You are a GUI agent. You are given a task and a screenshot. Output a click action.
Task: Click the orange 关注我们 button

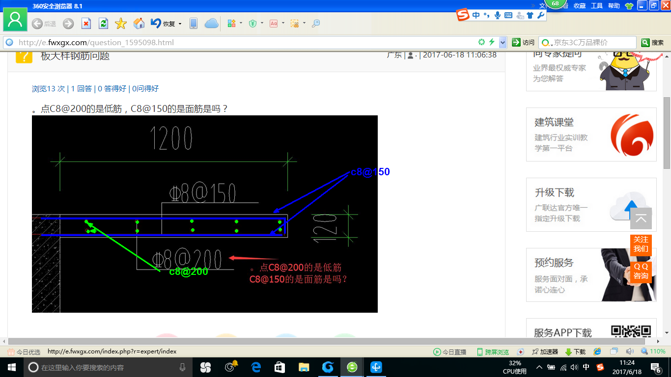(x=641, y=244)
